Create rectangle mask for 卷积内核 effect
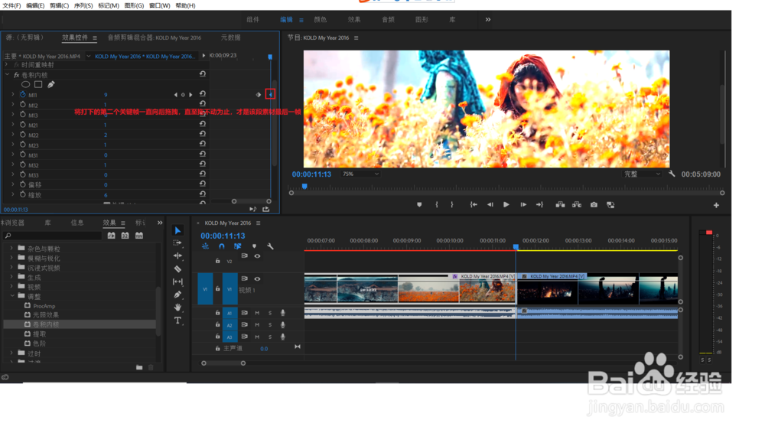Image resolution: width=765 pixels, height=433 pixels. pyautogui.click(x=38, y=84)
